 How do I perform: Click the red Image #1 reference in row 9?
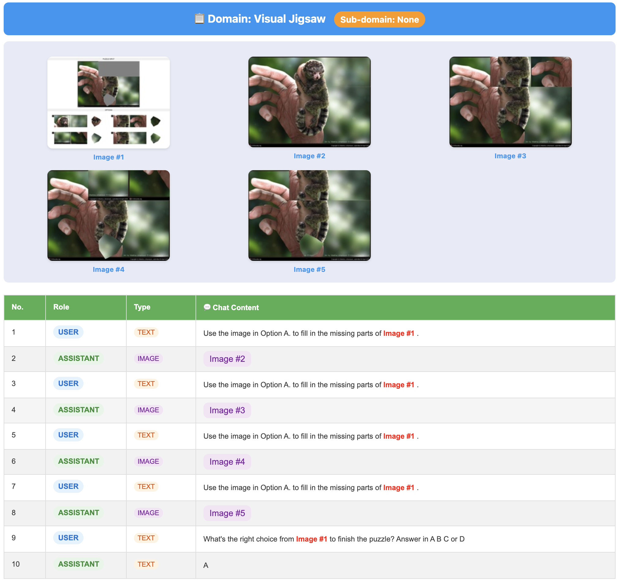(x=311, y=539)
